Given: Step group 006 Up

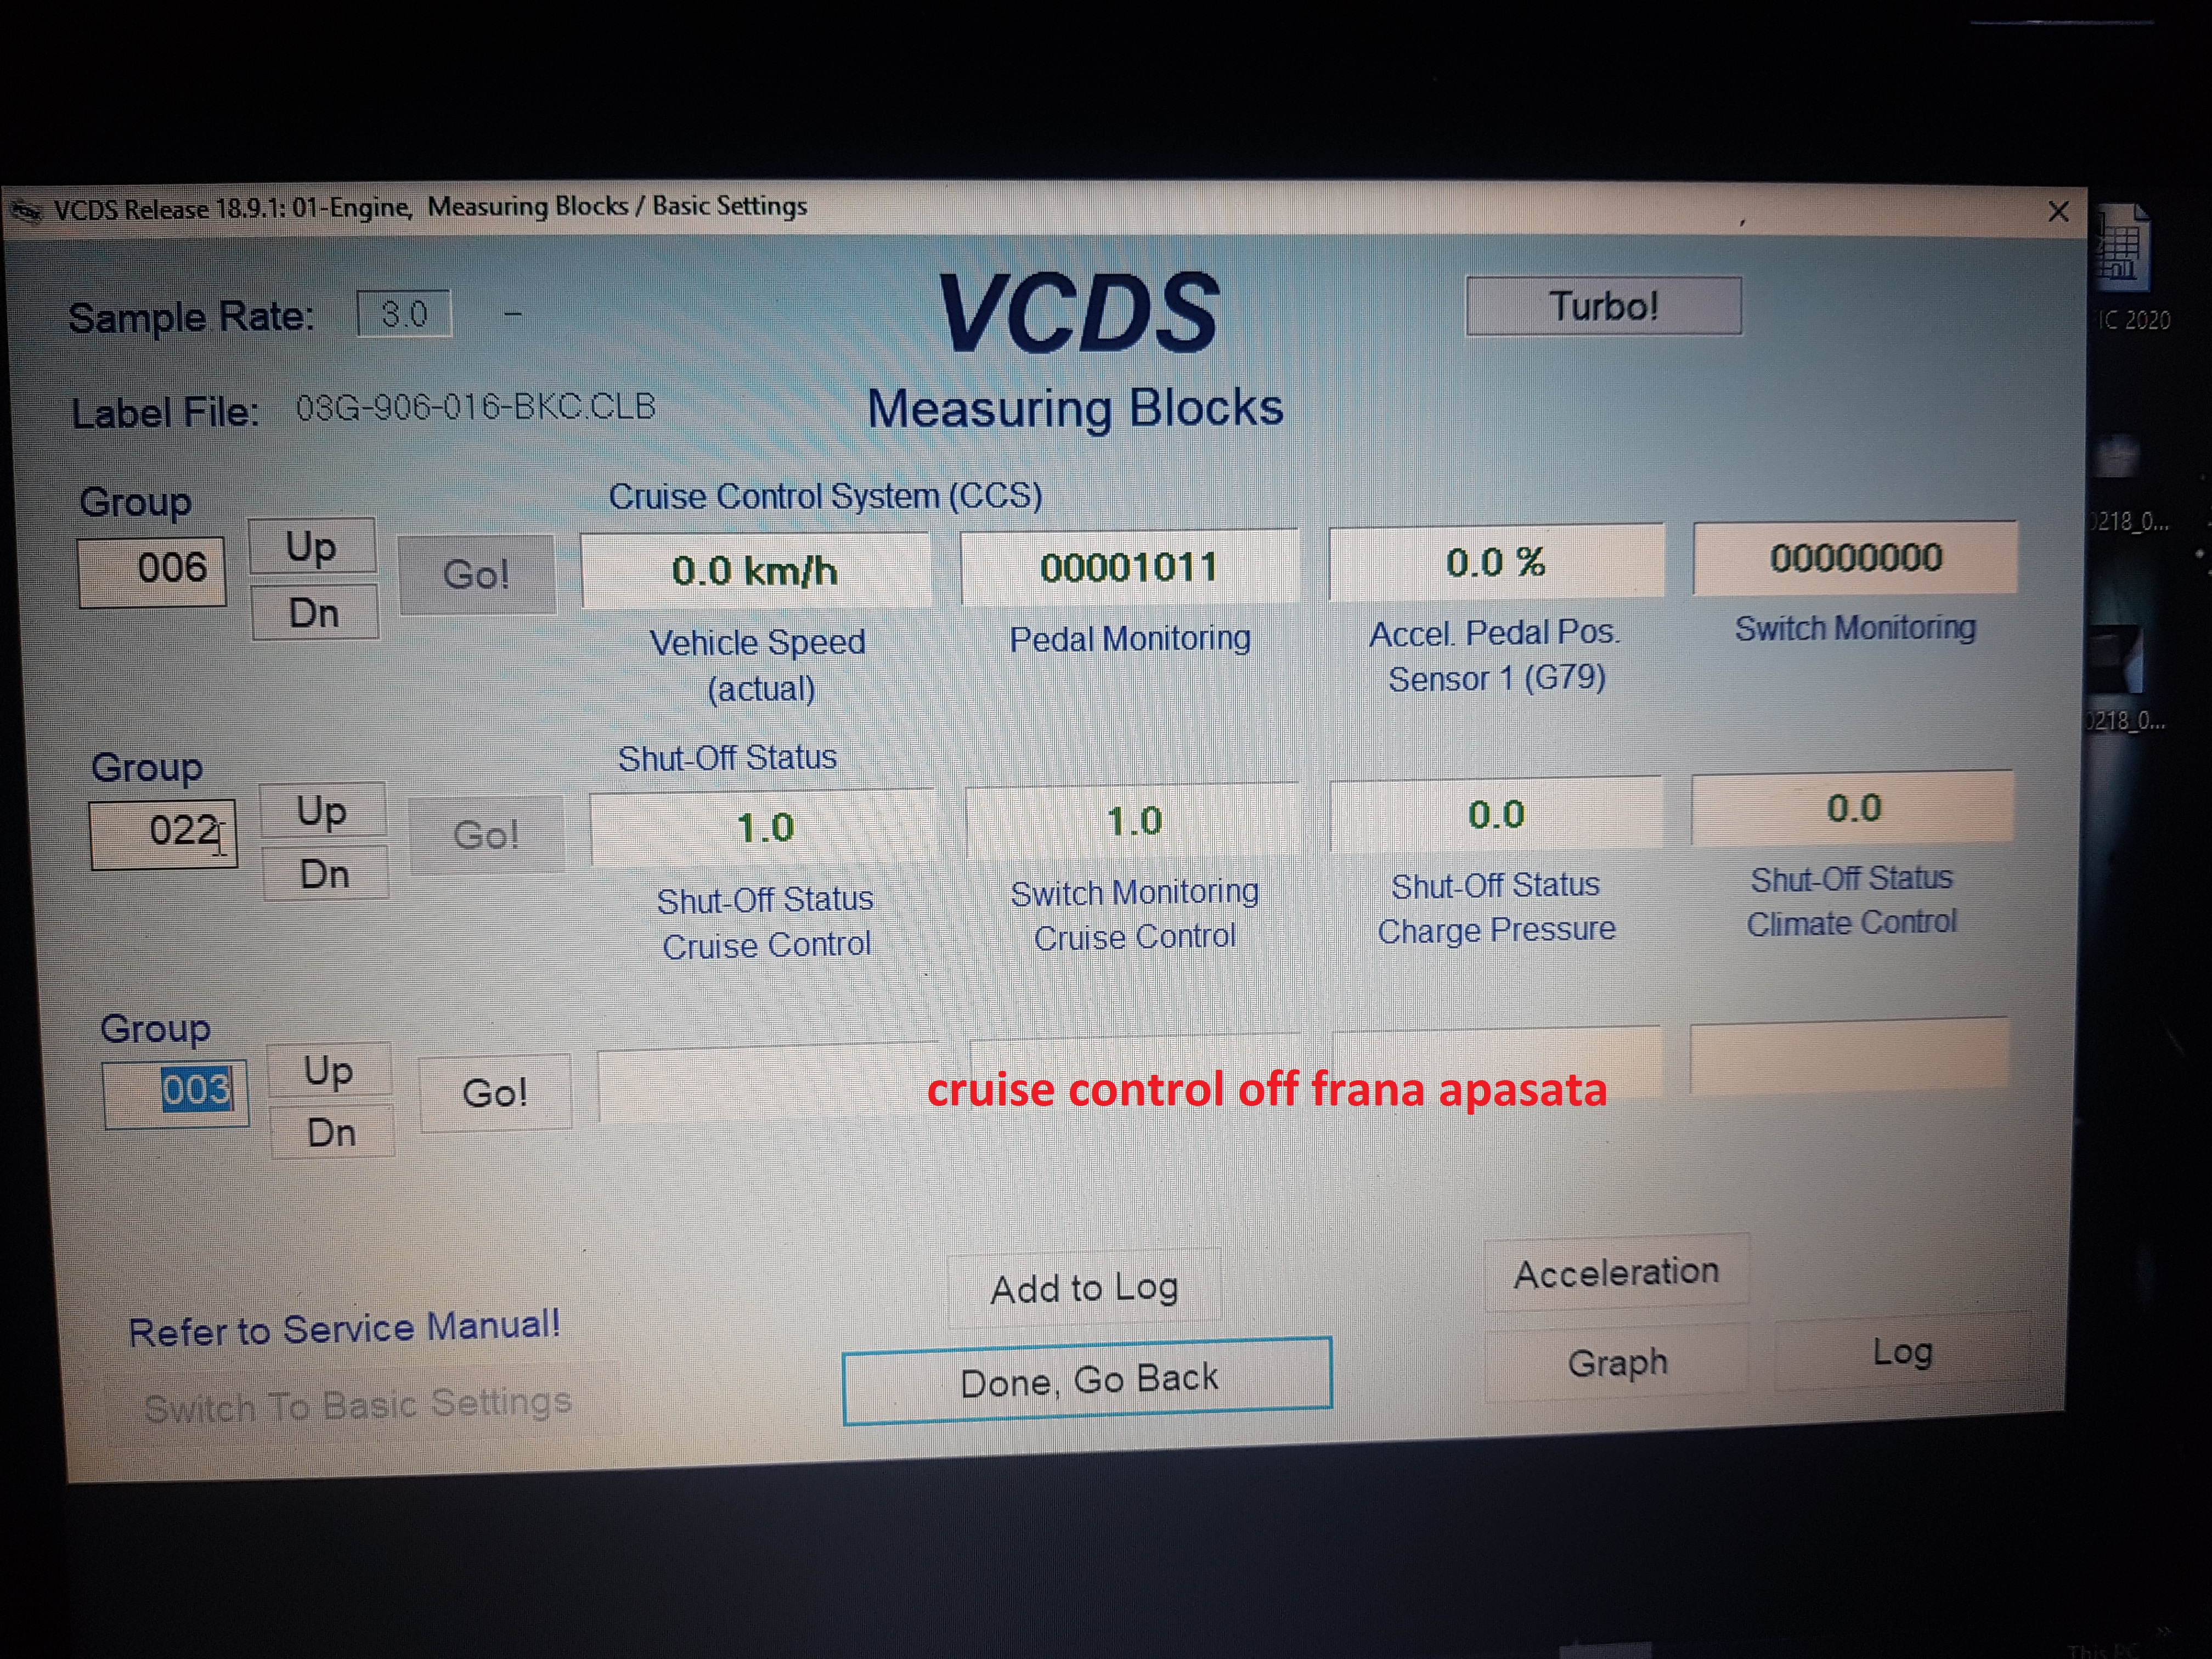Looking at the screenshot, I should [312, 547].
